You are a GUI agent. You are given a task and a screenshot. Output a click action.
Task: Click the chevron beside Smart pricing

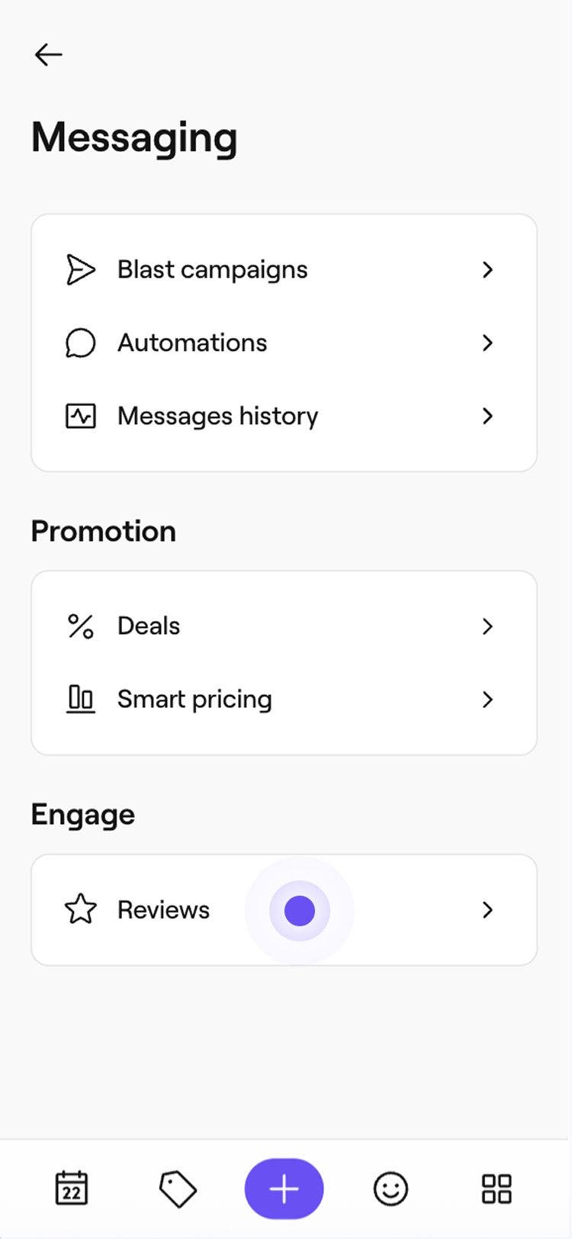point(488,699)
